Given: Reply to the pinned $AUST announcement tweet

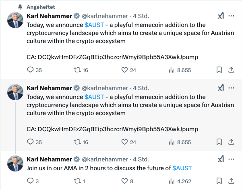Looking at the screenshot, I should tap(30, 70).
